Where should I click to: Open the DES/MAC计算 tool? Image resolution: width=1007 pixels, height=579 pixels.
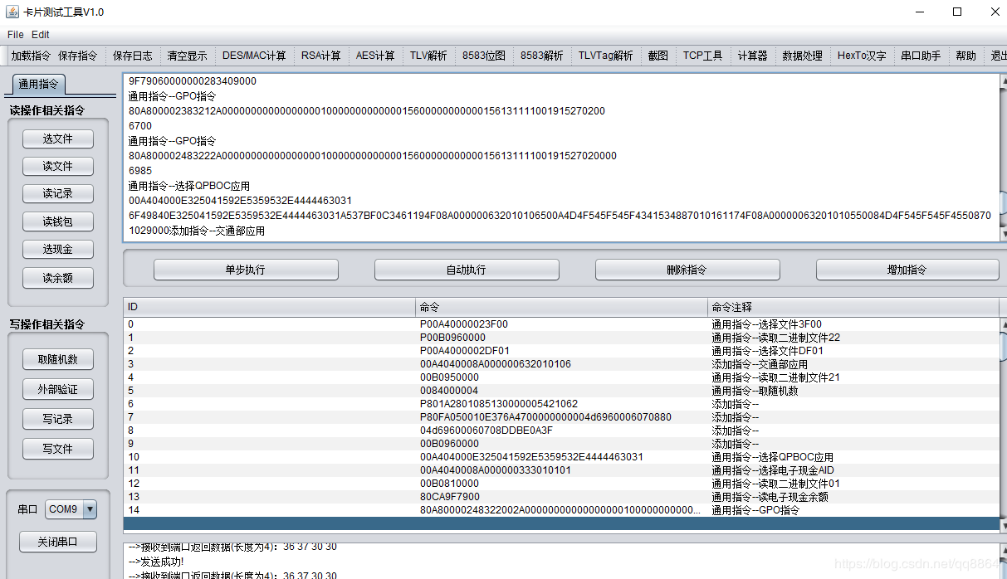coord(254,56)
